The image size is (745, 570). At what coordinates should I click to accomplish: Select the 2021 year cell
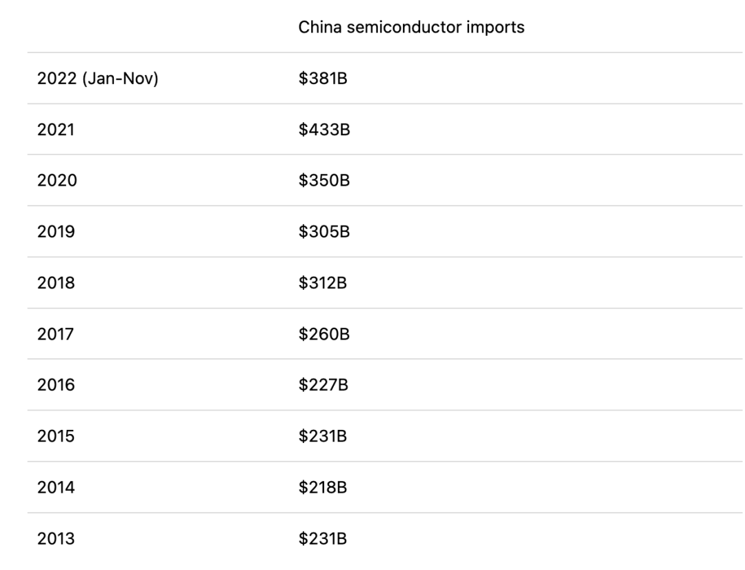tap(56, 129)
